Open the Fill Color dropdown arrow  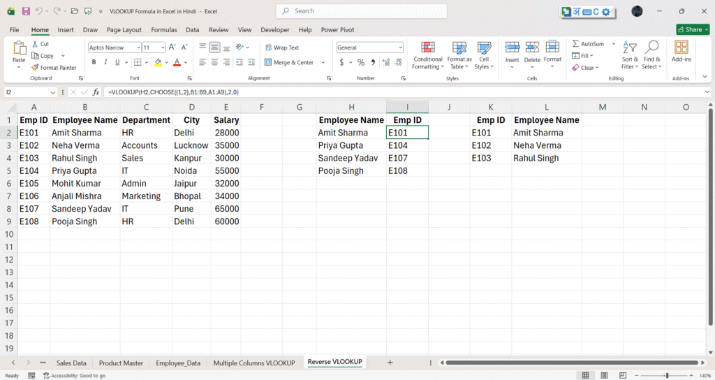[x=166, y=62]
